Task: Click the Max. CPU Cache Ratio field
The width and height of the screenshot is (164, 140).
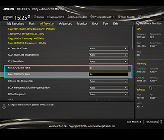Action: pos(108,74)
